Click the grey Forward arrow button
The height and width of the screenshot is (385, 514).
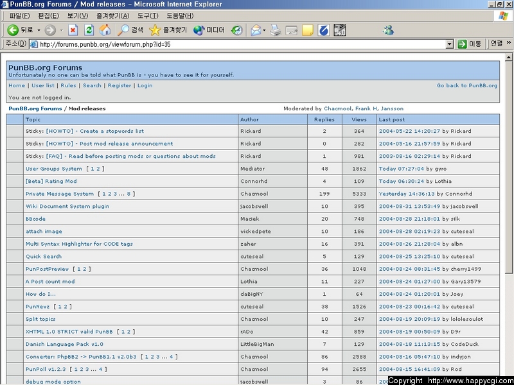coord(50,30)
